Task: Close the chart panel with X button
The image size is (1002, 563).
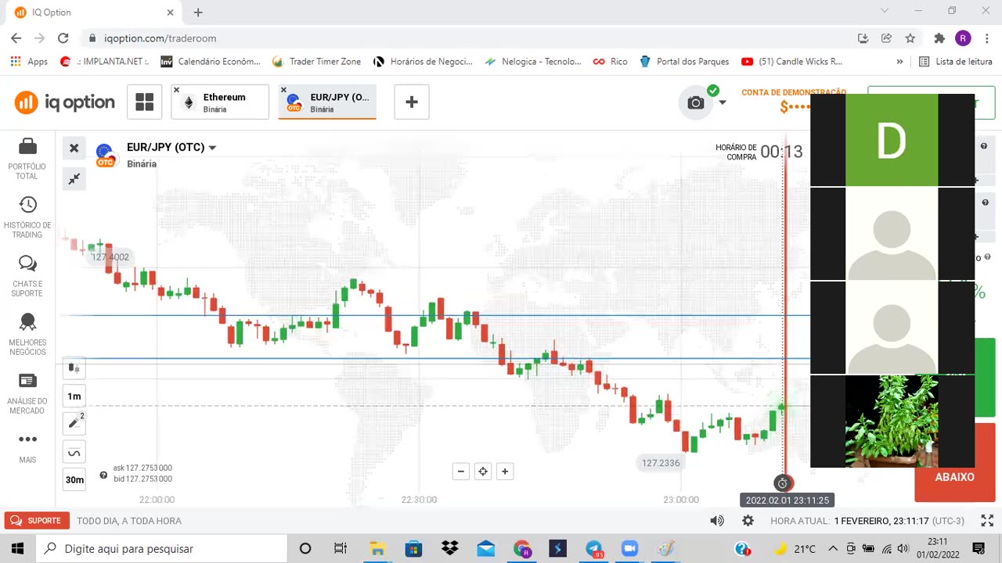Action: click(x=74, y=148)
